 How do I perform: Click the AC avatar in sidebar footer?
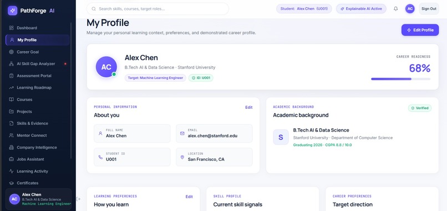pyautogui.click(x=14, y=199)
